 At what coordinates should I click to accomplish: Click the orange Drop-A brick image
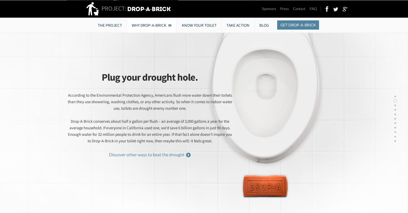pyautogui.click(x=265, y=186)
